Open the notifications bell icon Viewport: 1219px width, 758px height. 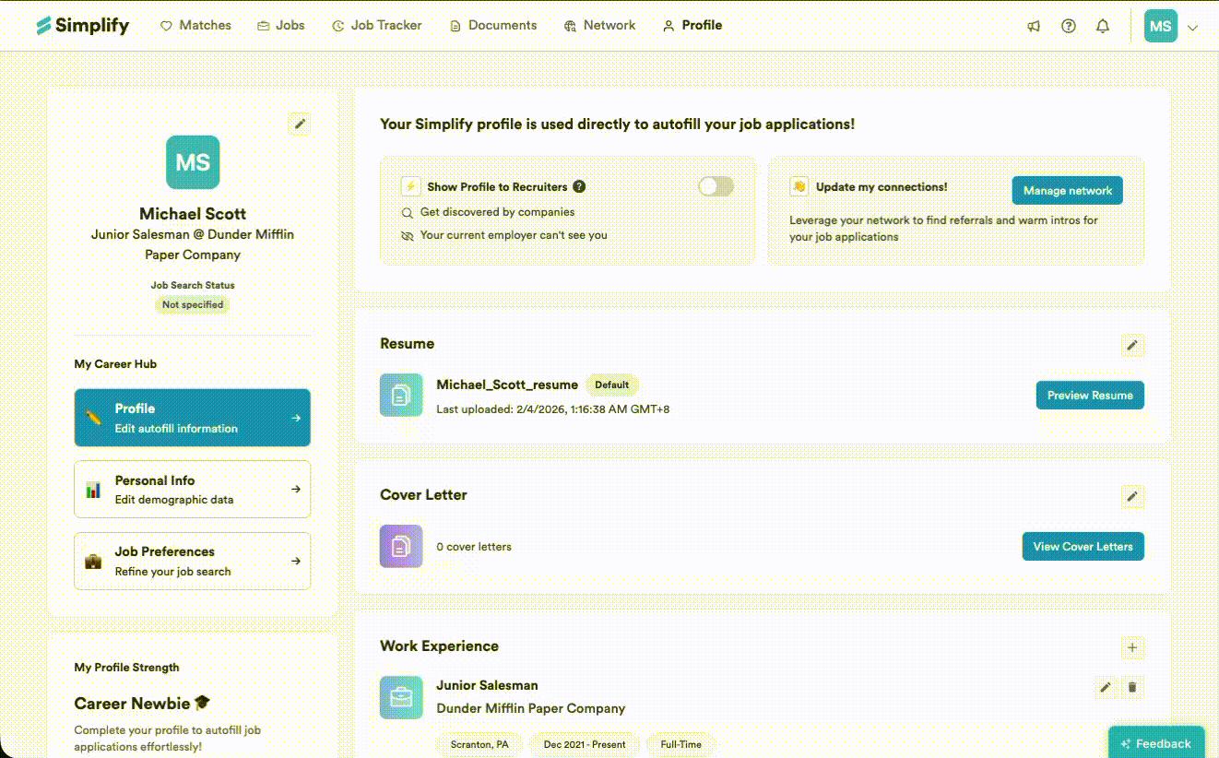pos(1102,26)
